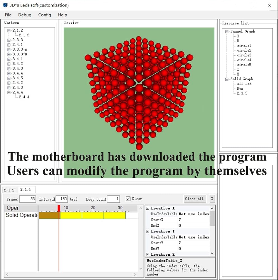Select circle3 in the Resource list
Viewport: 278px width, 280px height.
tap(244, 55)
